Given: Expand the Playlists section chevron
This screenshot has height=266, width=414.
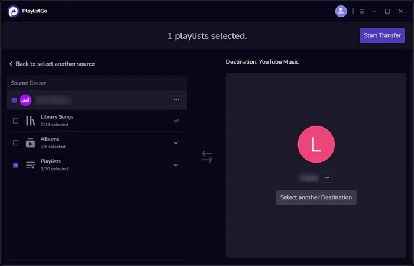Looking at the screenshot, I should [176, 165].
